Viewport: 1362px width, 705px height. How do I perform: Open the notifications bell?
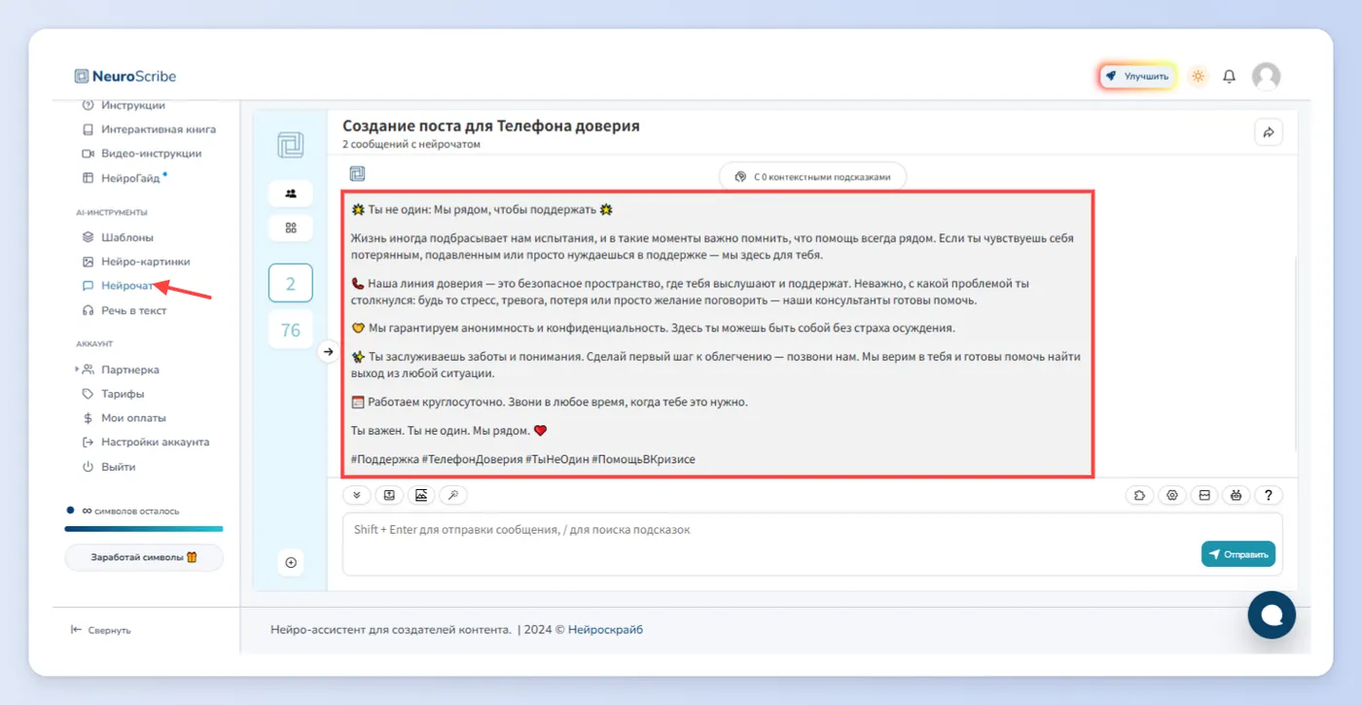[x=1230, y=76]
